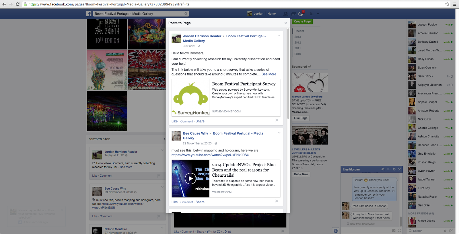This screenshot has width=459, height=234.
Task: Open chat with Bethany Dalzell
Action: click(x=430, y=42)
